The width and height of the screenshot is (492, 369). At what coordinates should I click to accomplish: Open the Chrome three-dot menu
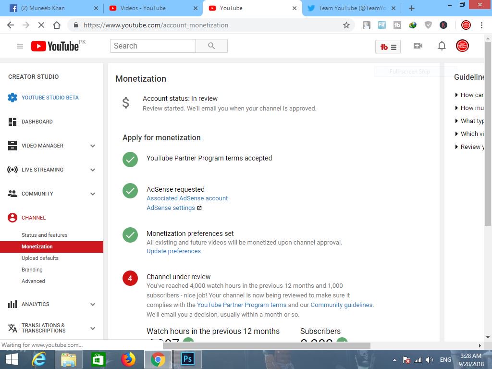481,25
